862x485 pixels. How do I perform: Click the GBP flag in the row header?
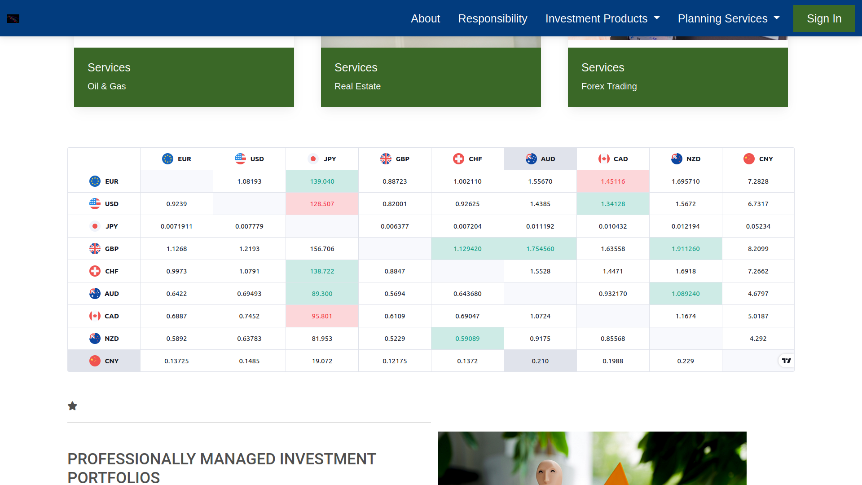pyautogui.click(x=95, y=249)
